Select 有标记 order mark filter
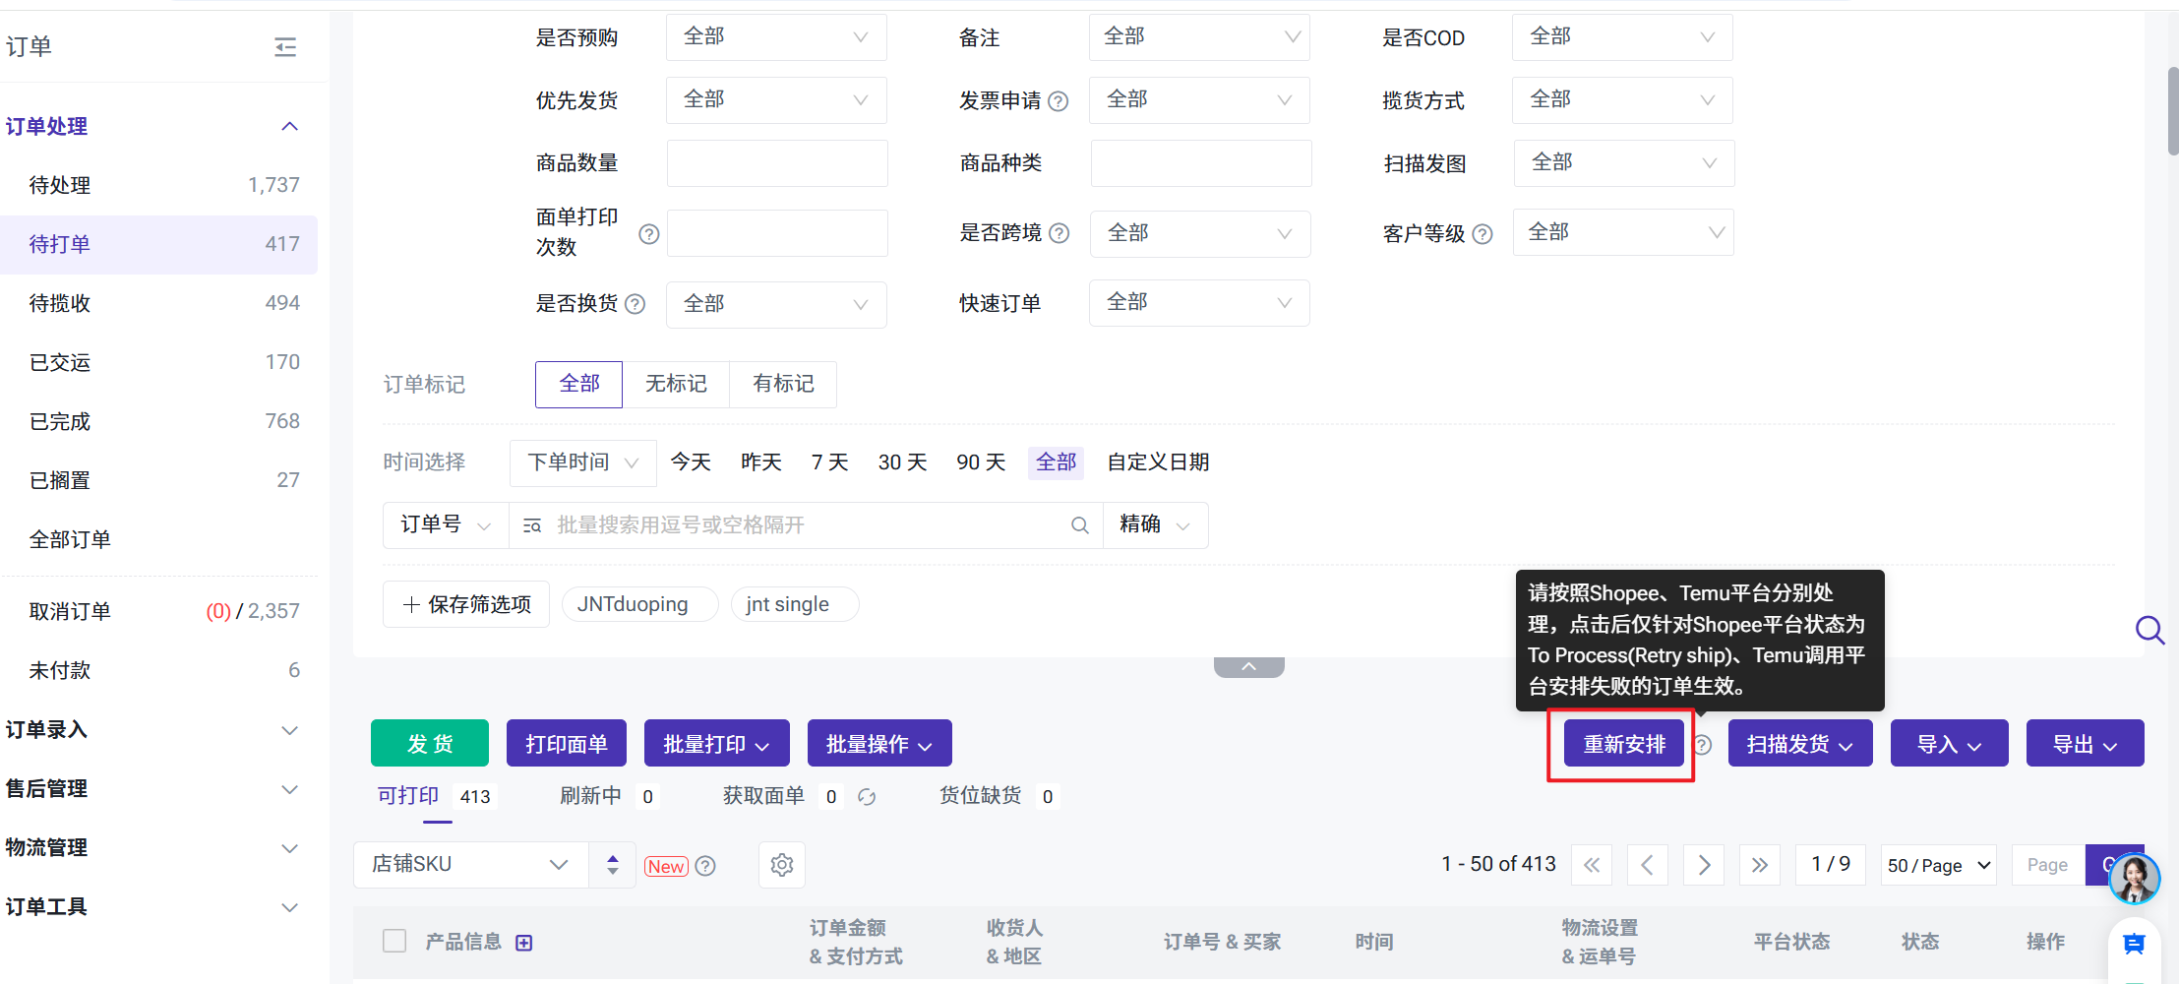Viewport: 2179px width, 984px height. tap(783, 384)
